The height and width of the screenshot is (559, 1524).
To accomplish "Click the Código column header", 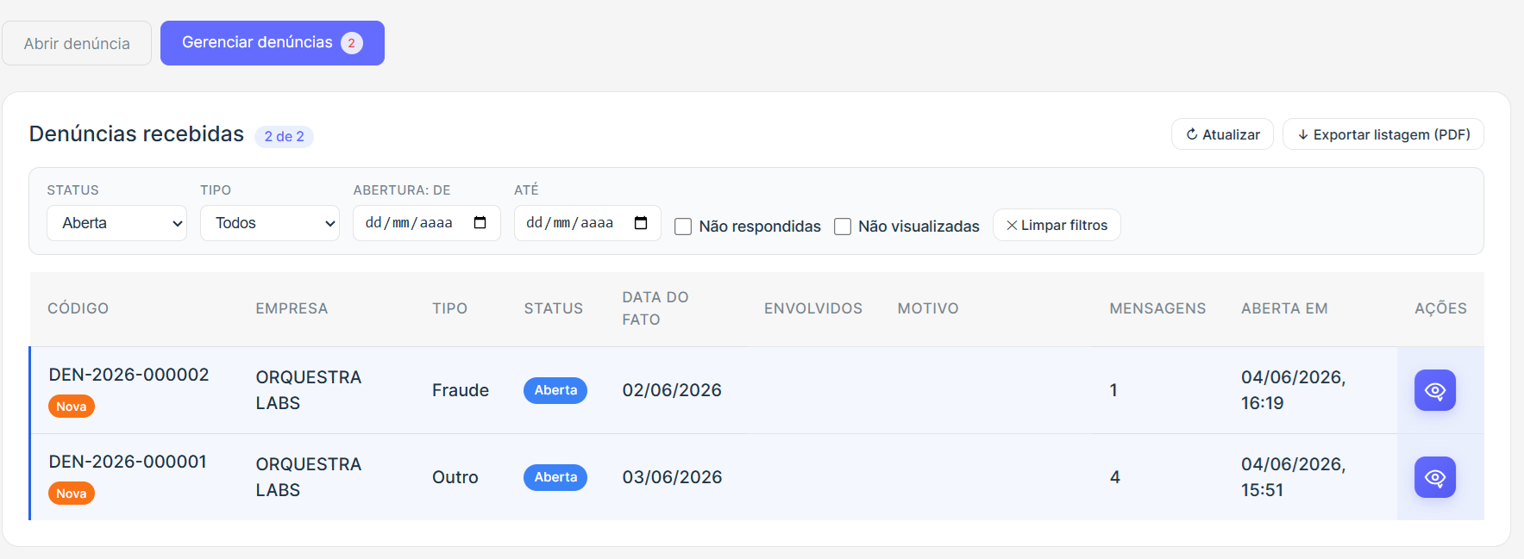I will click(x=78, y=308).
